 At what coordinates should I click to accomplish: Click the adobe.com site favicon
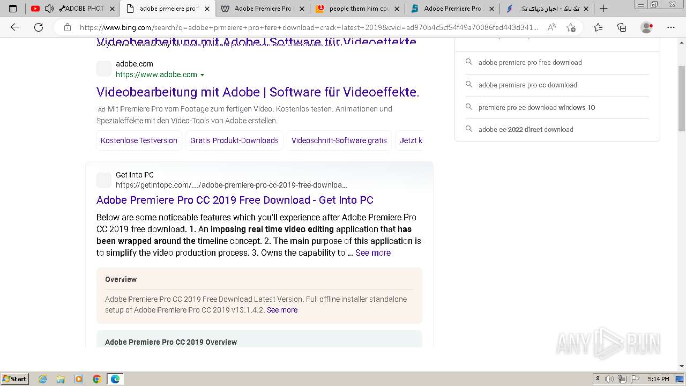(x=104, y=69)
